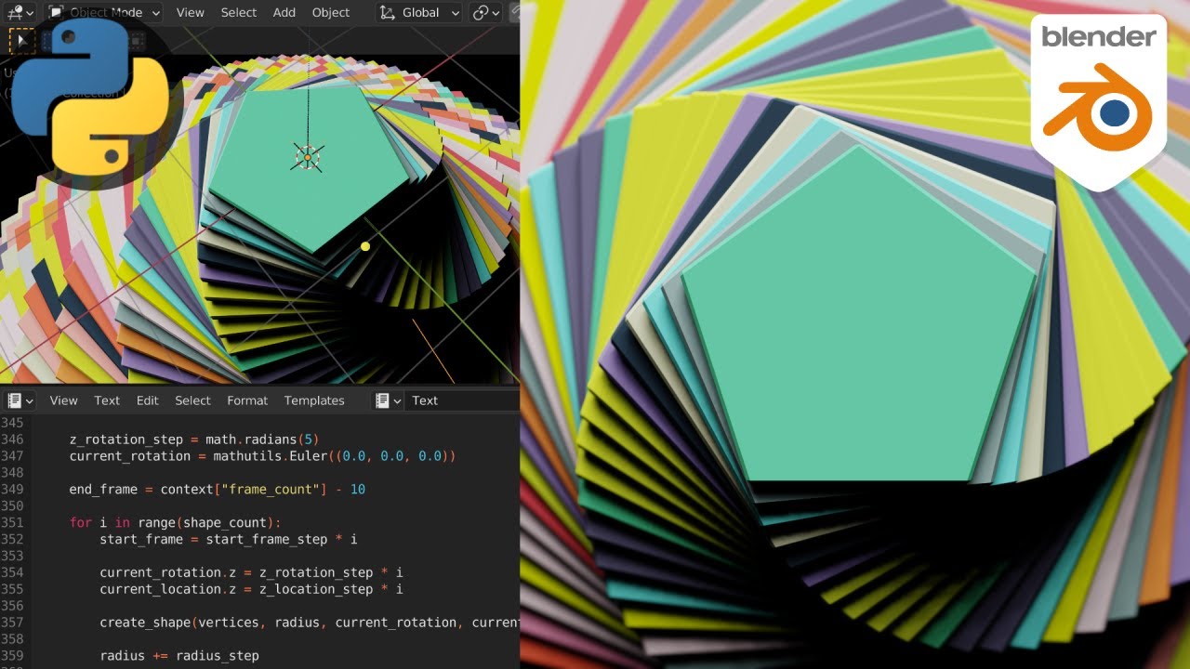Screen dimensions: 1190x669
Task: Open the Format menu in the text editor
Action: tap(246, 400)
